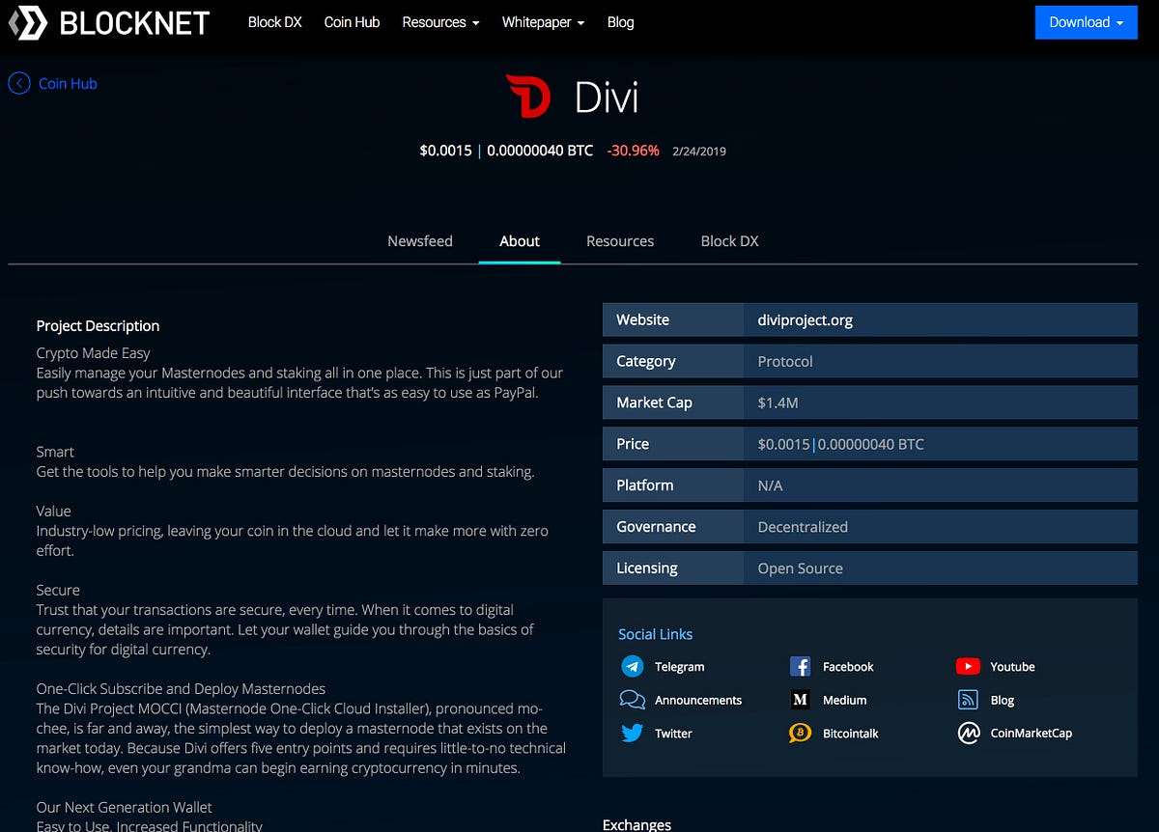Click the Youtube play icon

968,667
